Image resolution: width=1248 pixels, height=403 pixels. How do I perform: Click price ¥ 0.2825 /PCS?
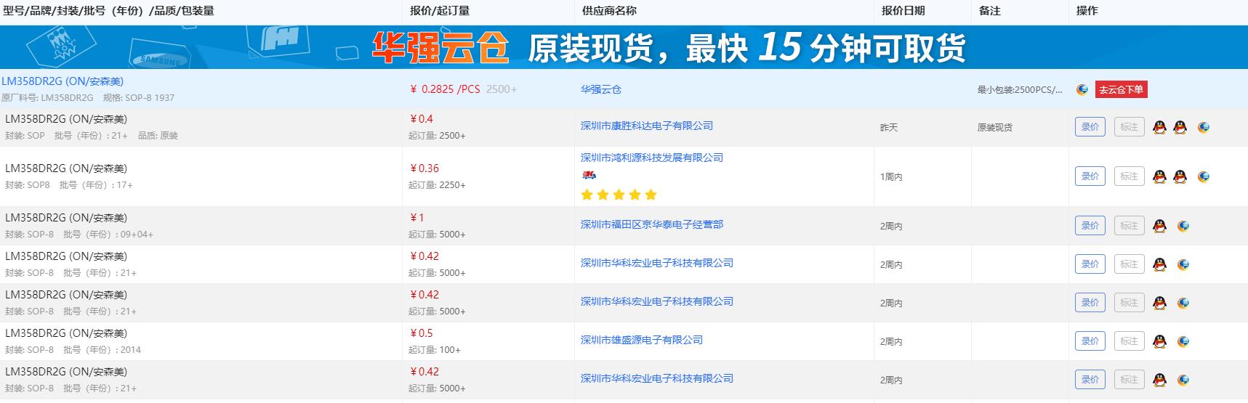click(x=446, y=89)
